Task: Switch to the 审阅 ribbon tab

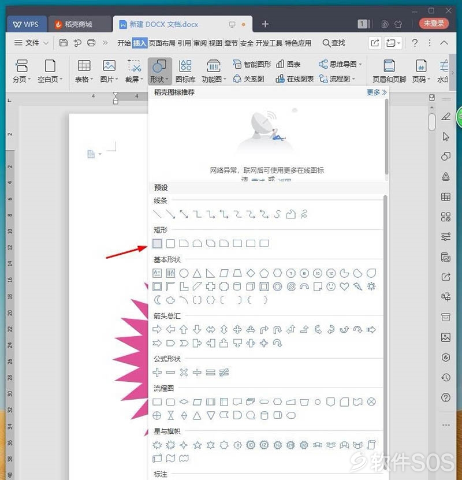Action: click(x=200, y=43)
